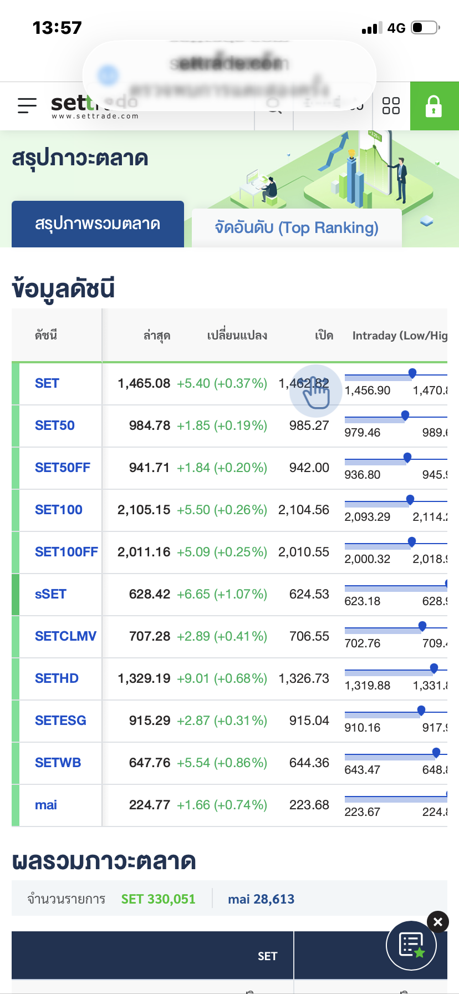Click the SET intraday range marker
459x994 pixels.
412,373
